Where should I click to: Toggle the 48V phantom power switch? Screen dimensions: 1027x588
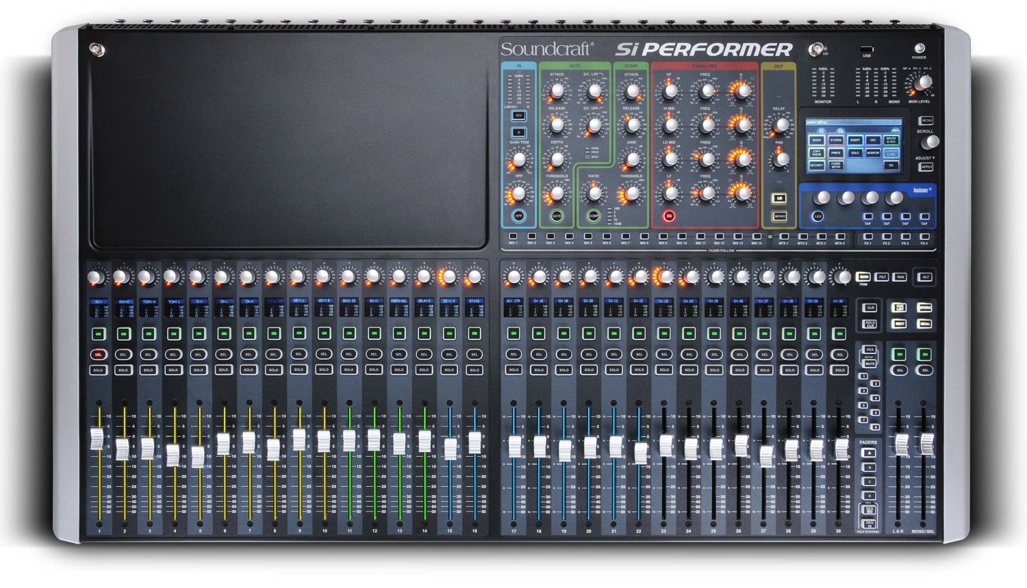pyautogui.click(x=518, y=116)
